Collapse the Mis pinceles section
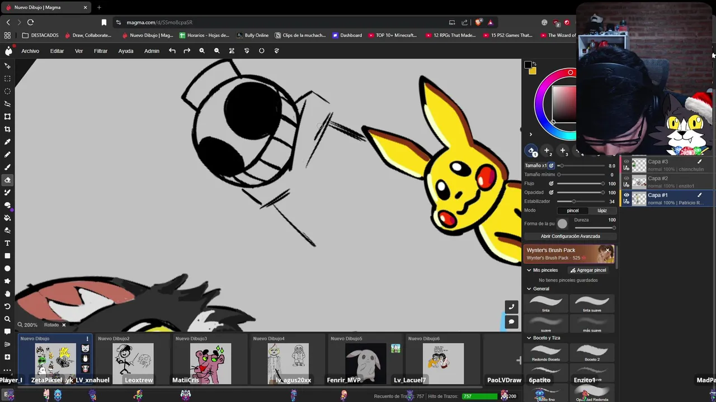This screenshot has height=402, width=716. click(529, 270)
